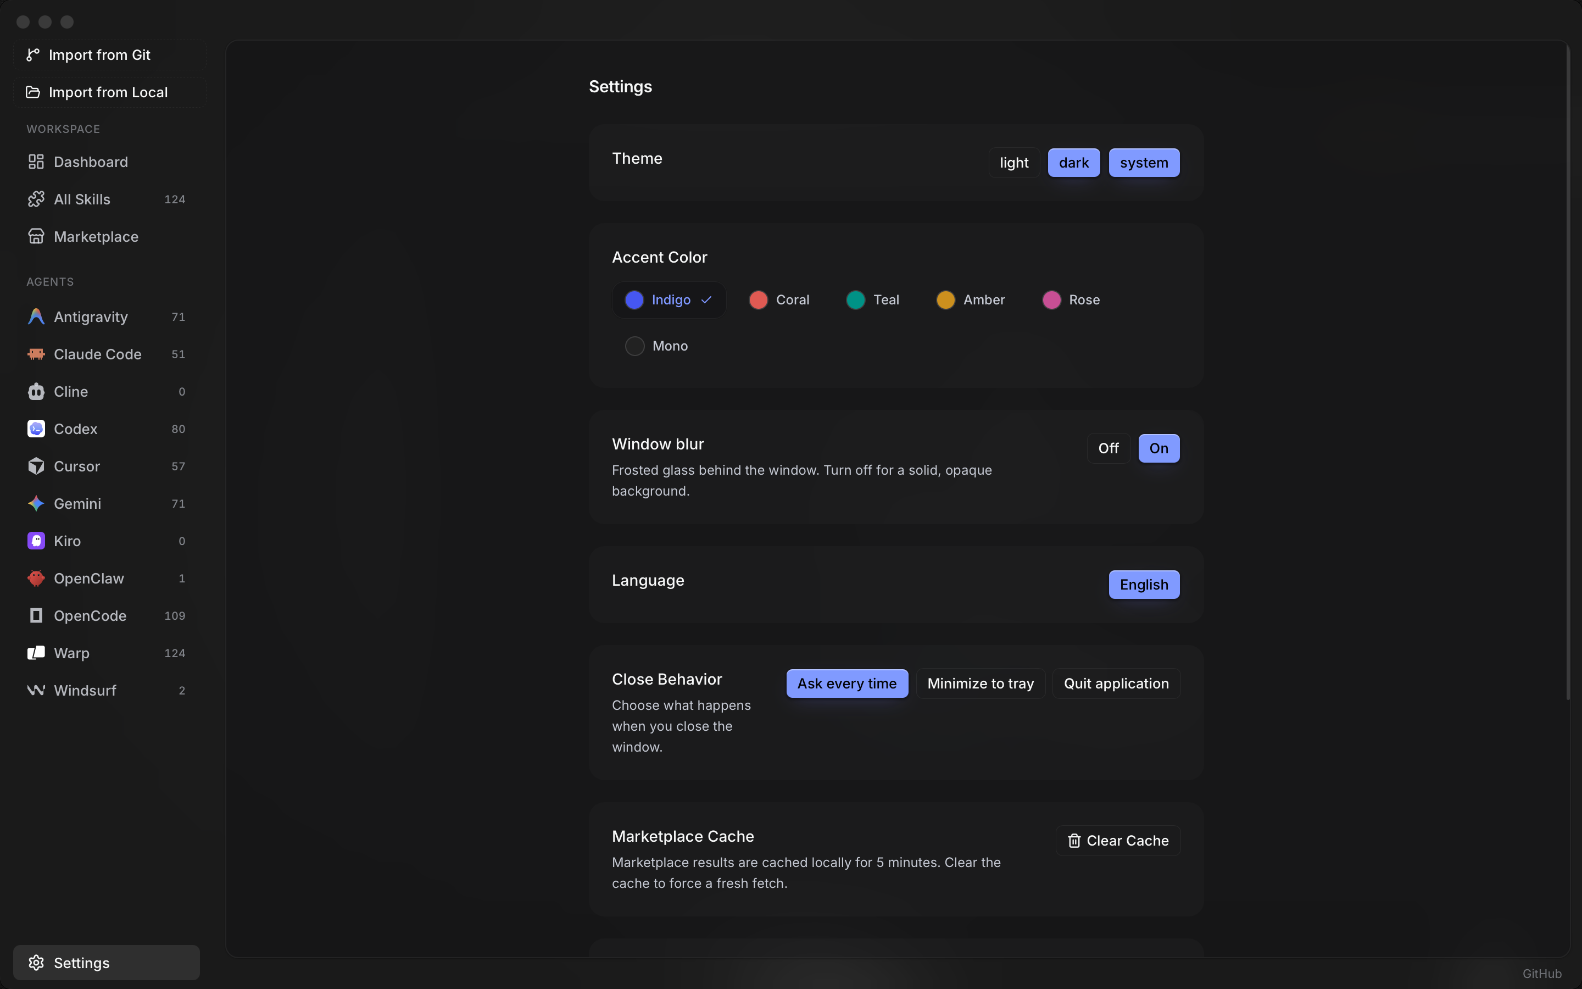Click the Marketplace storefront icon
This screenshot has height=989, width=1582.
pos(36,236)
